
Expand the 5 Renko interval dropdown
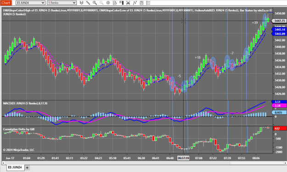coord(62,3)
